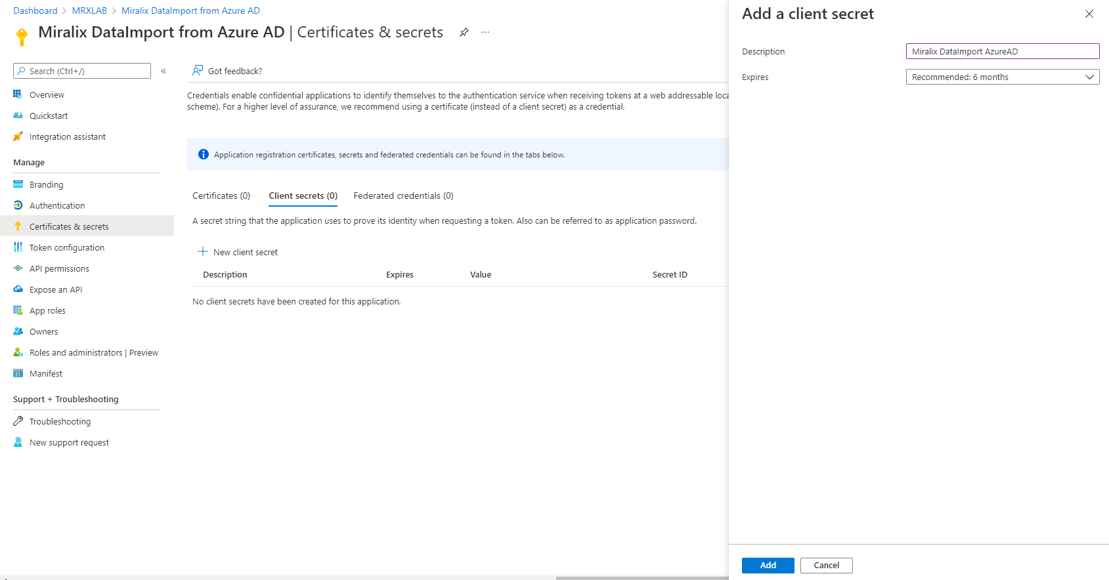
Task: Open Troubleshooting page
Action: pos(60,421)
